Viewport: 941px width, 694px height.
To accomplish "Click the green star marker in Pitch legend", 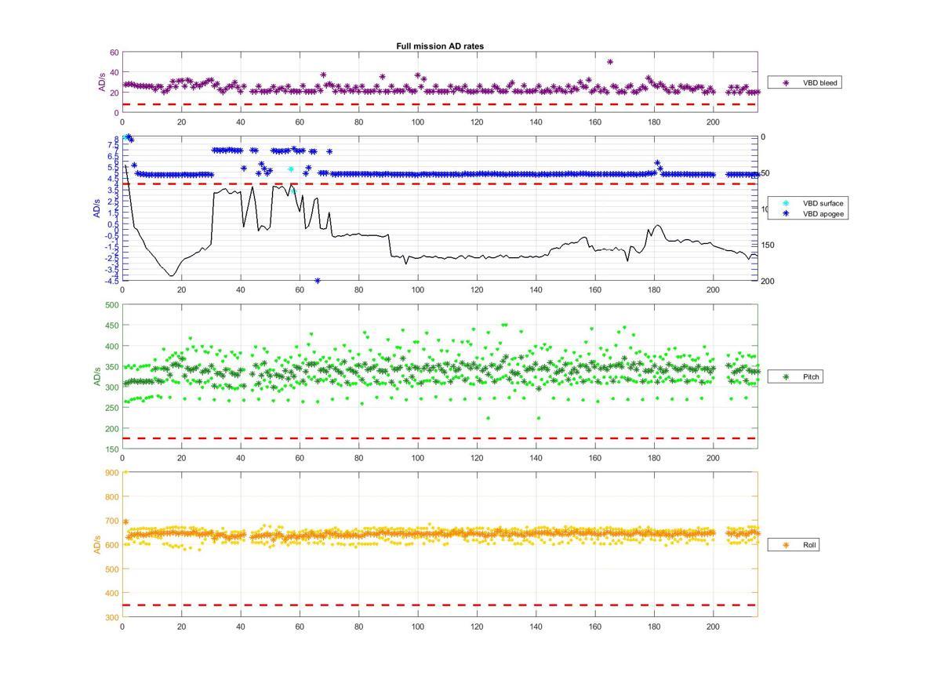I will [x=786, y=377].
